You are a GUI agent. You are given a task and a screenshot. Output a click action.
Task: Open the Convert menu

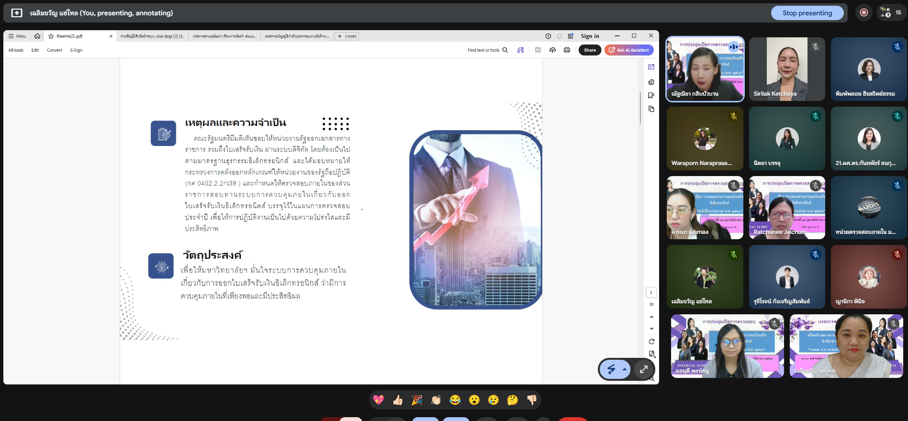tap(54, 50)
